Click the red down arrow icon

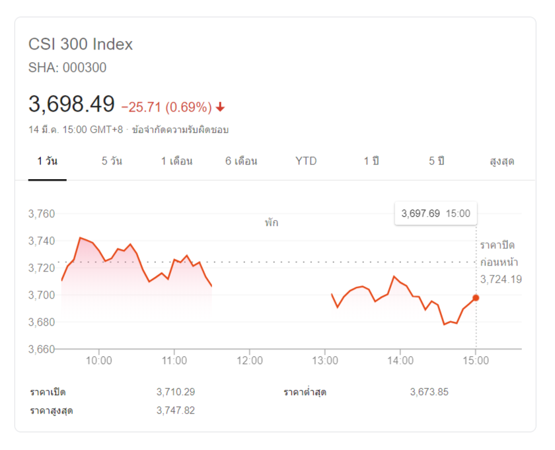(x=221, y=107)
